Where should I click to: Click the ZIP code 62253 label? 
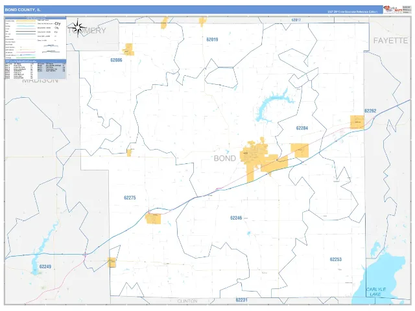tap(336, 259)
